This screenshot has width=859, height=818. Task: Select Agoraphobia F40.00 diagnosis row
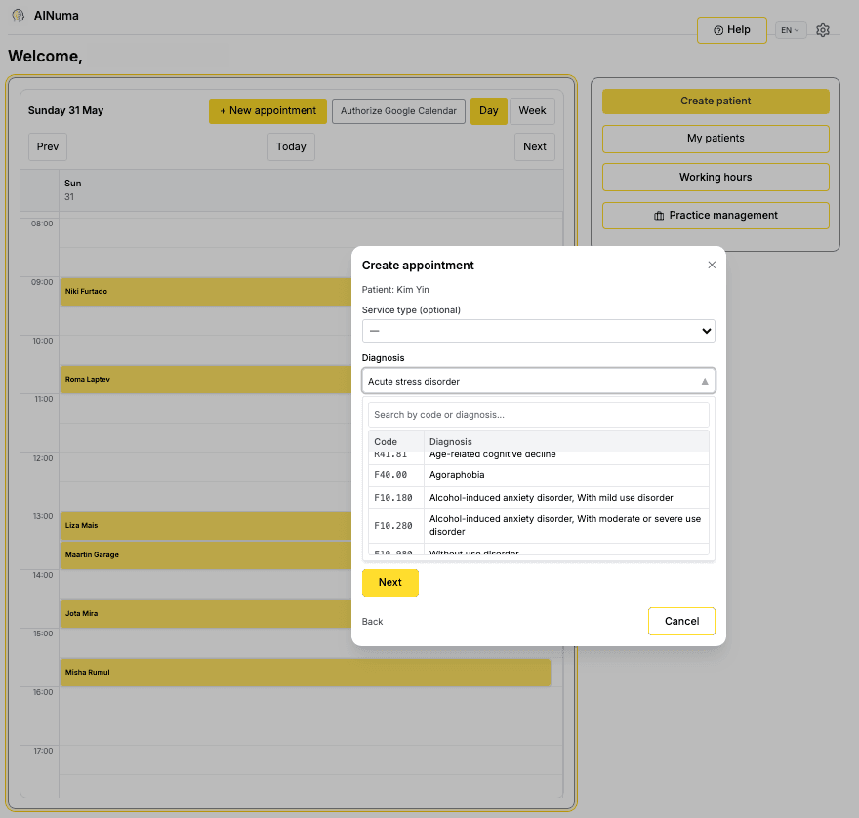(x=538, y=475)
